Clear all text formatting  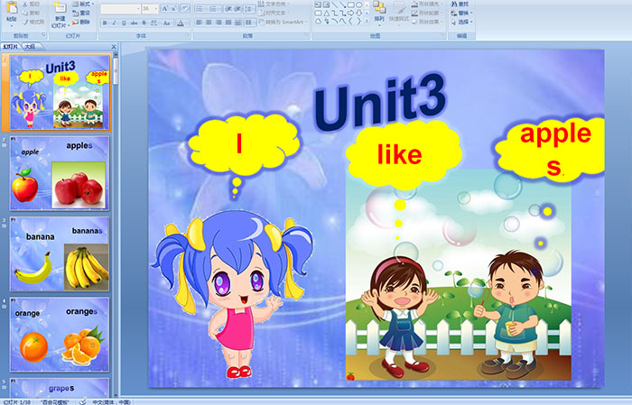coord(185,8)
